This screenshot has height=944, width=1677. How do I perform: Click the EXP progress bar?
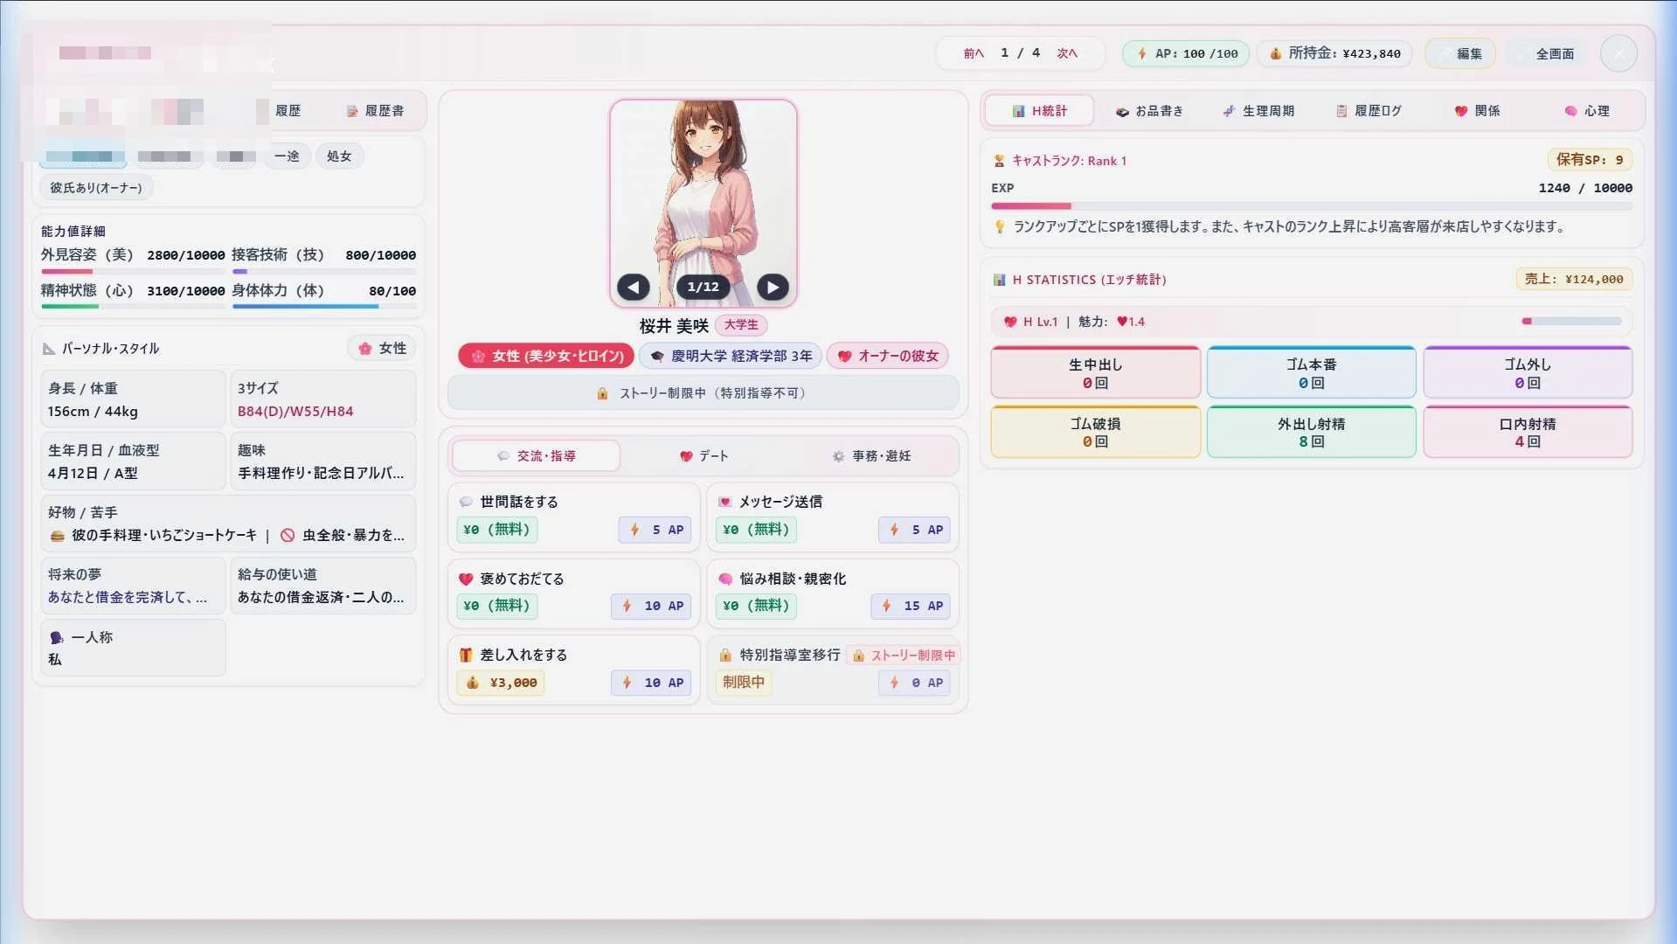coord(1311,206)
